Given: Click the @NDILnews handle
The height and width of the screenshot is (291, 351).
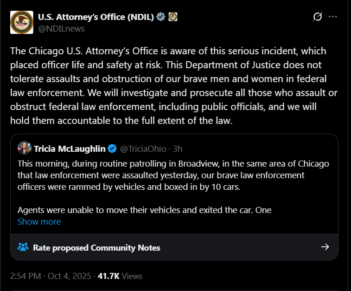Looking at the screenshot, I should (61, 28).
